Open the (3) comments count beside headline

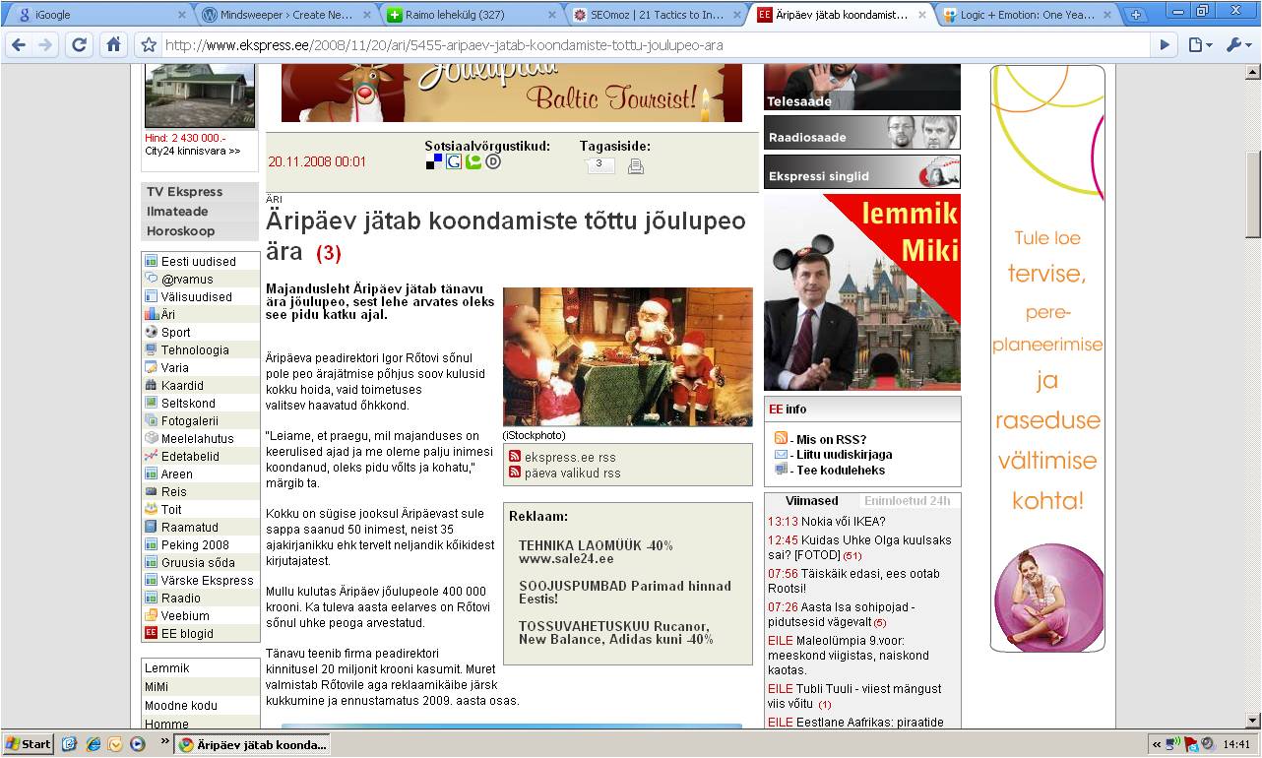[329, 253]
